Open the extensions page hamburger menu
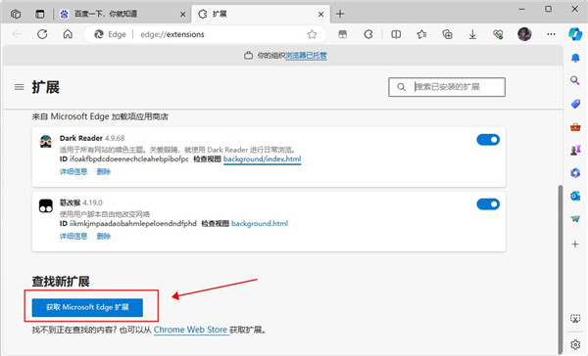Screen dimensions: 588x356 click(x=20, y=87)
